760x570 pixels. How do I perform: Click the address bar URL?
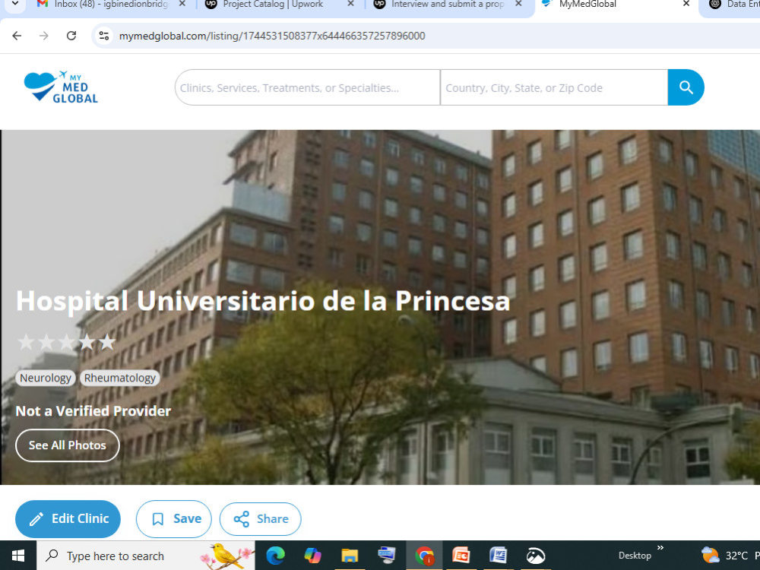(272, 36)
